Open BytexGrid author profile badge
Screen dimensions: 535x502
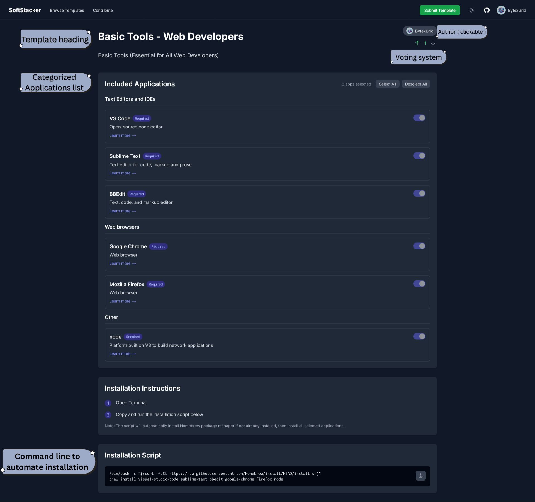click(420, 31)
